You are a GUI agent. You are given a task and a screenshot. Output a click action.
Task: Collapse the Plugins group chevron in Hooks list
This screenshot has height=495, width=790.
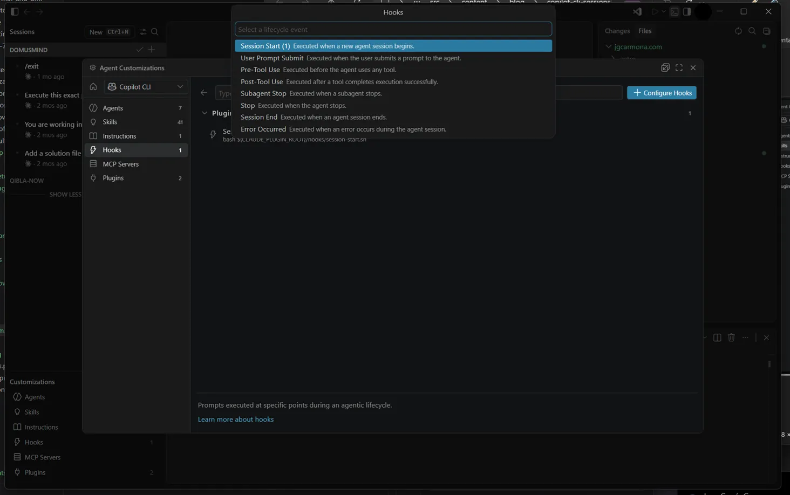coord(205,113)
